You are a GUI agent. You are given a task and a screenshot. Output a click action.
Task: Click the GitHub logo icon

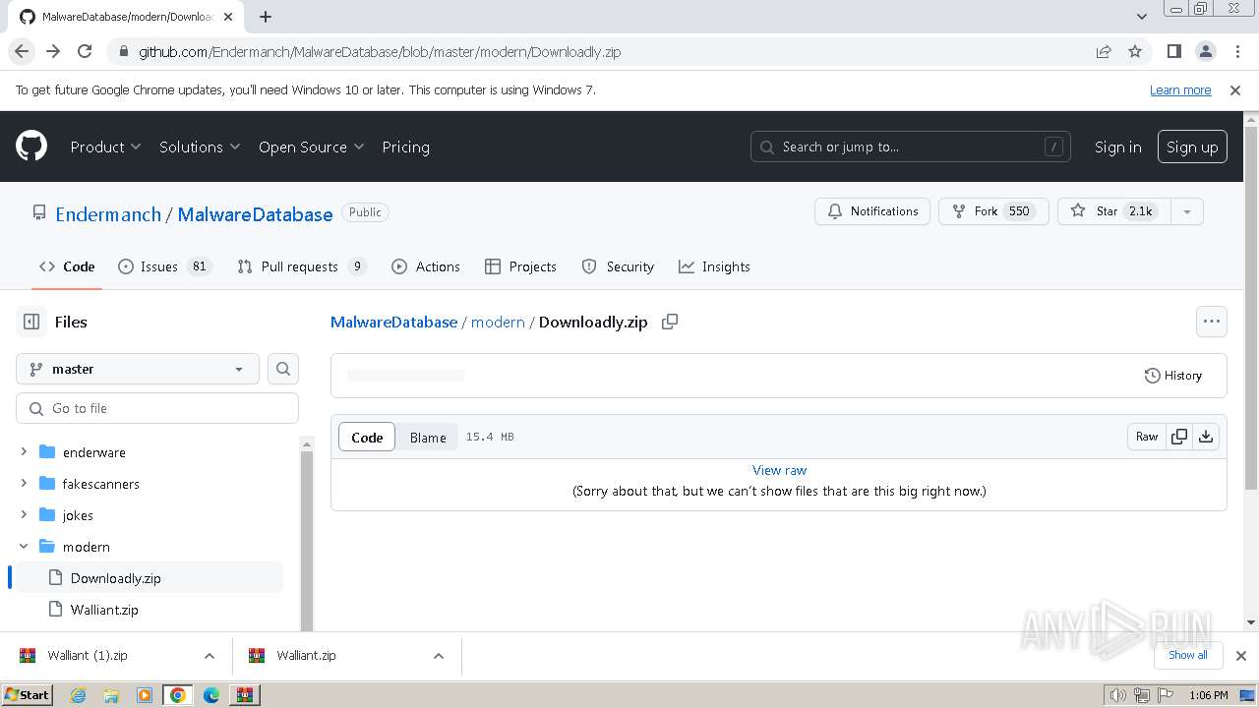point(31,147)
